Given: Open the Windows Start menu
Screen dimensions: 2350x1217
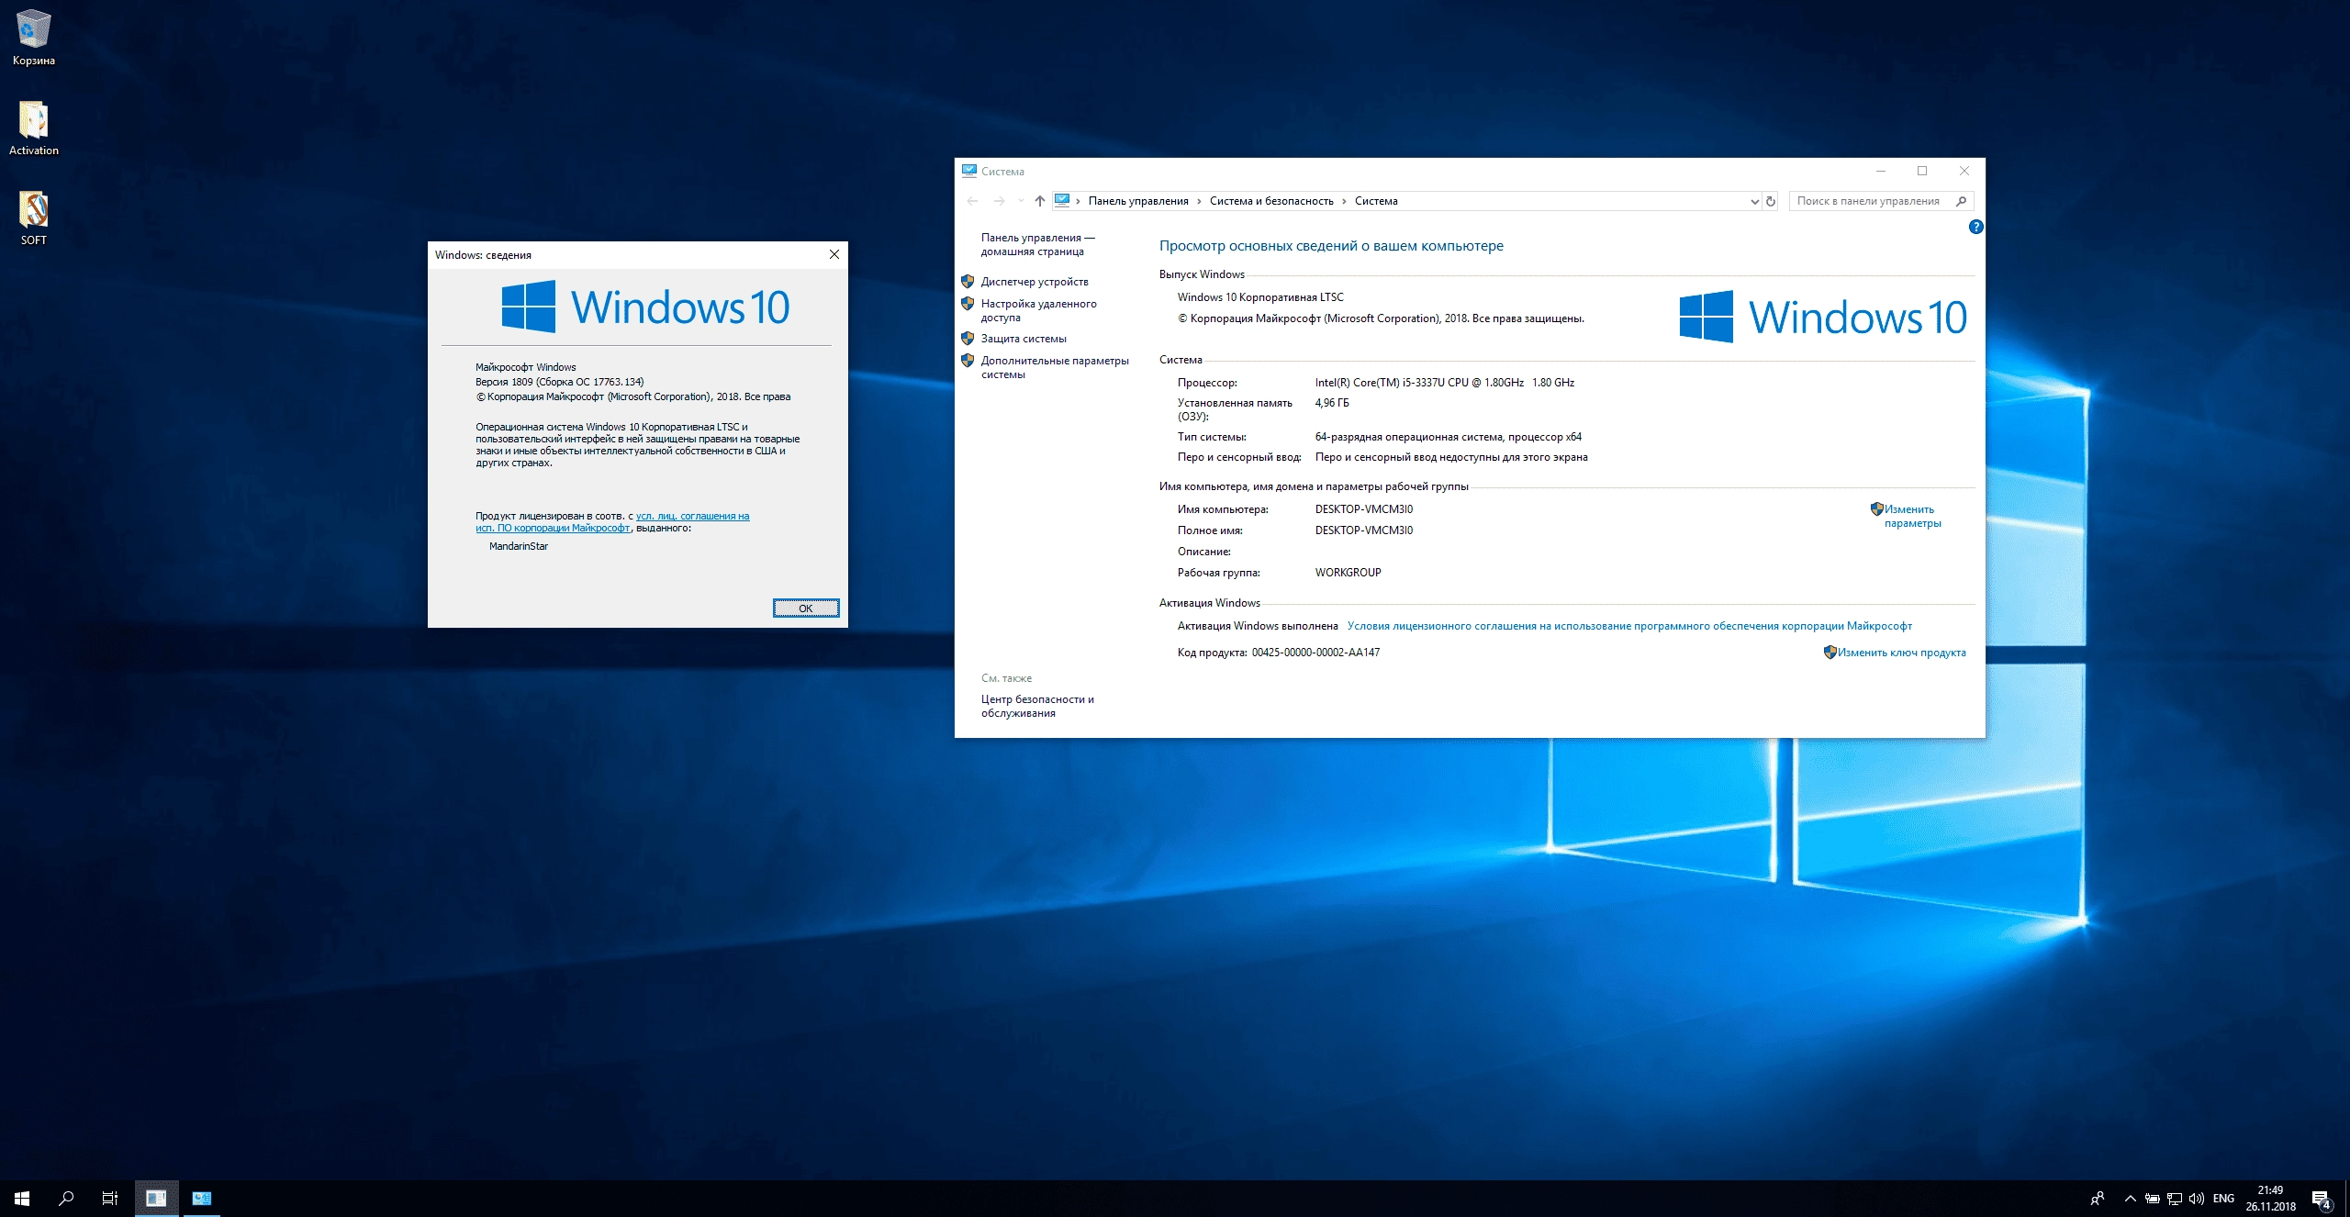Looking at the screenshot, I should coord(22,1199).
